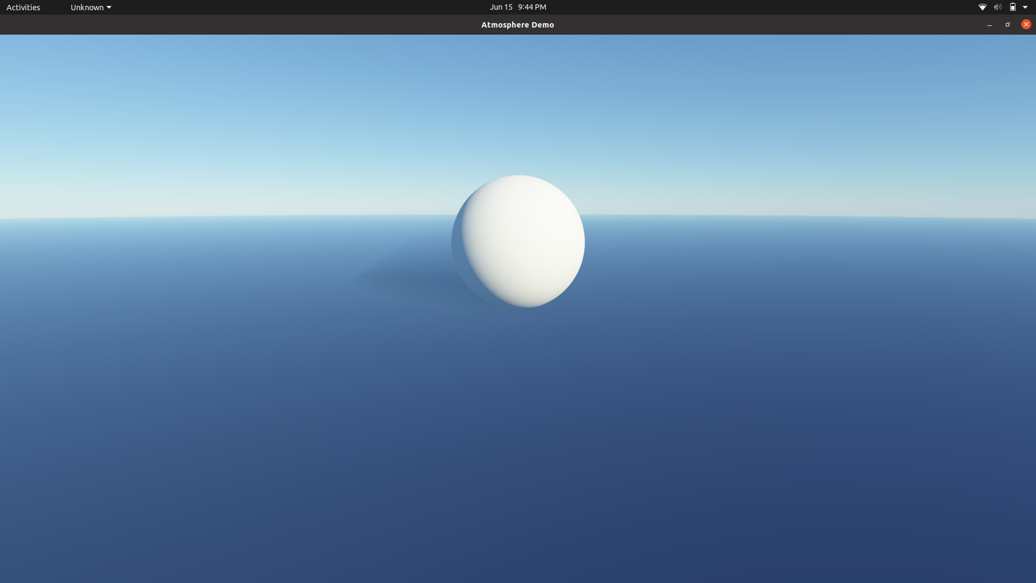The height and width of the screenshot is (583, 1036).
Task: Click the Wi-Fi network icon
Action: 982,7
